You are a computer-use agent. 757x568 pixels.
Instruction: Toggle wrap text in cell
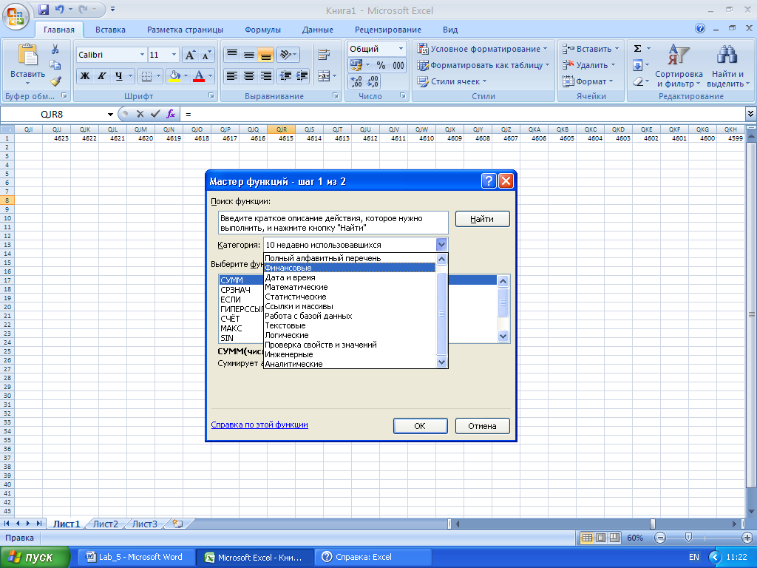[x=324, y=55]
